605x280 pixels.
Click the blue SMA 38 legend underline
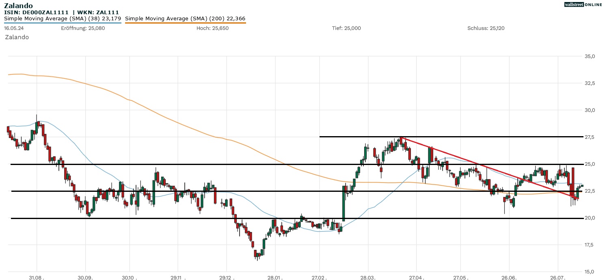(x=63, y=23)
